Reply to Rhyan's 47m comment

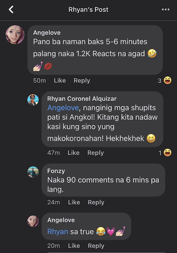[96, 153]
